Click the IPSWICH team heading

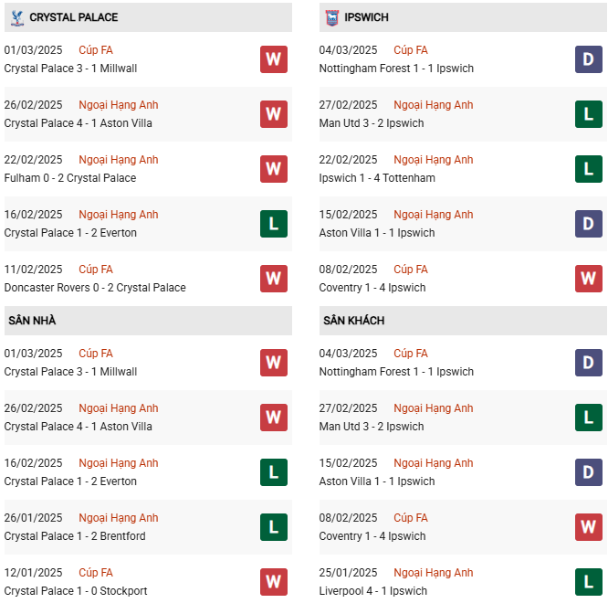[368, 17]
